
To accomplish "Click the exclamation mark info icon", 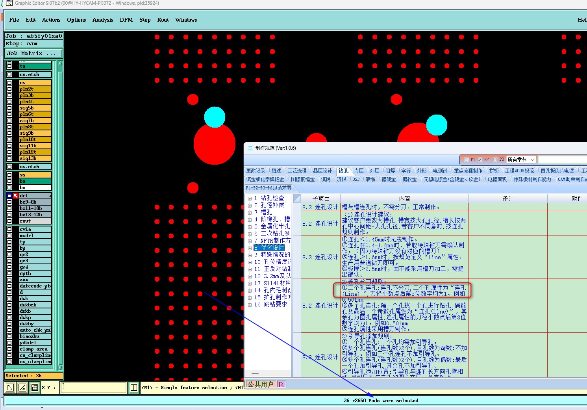I will point(134,388).
